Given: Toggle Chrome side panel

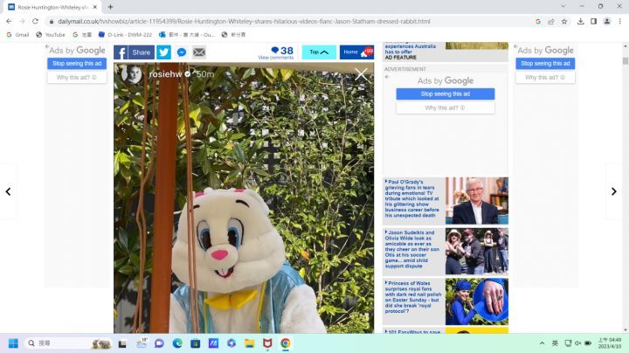Looking at the screenshot, I should [x=594, y=21].
